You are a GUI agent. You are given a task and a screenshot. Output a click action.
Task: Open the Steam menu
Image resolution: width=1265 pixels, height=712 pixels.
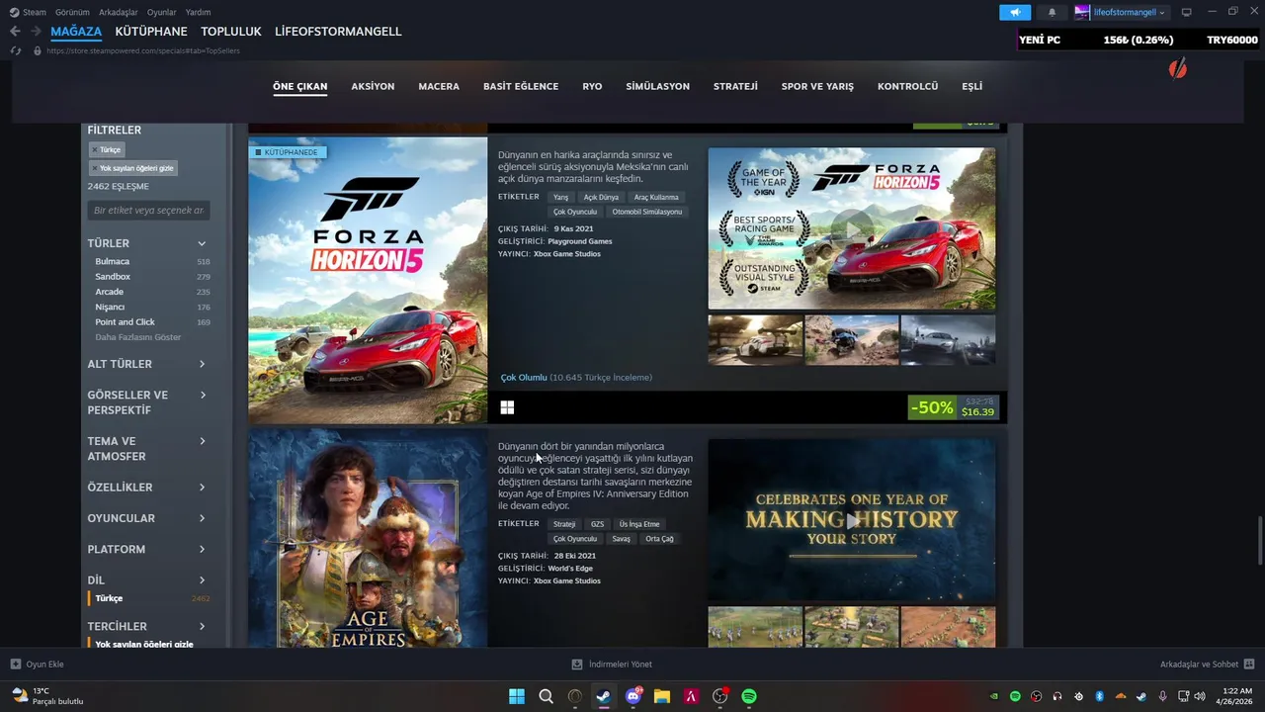tap(28, 12)
